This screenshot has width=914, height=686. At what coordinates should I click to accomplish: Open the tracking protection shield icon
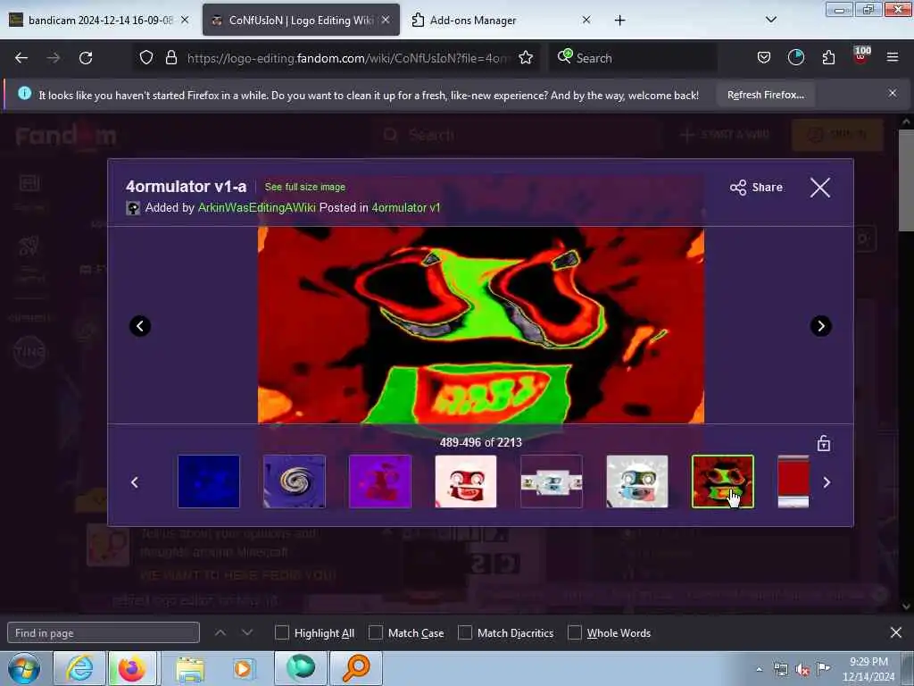pyautogui.click(x=146, y=58)
